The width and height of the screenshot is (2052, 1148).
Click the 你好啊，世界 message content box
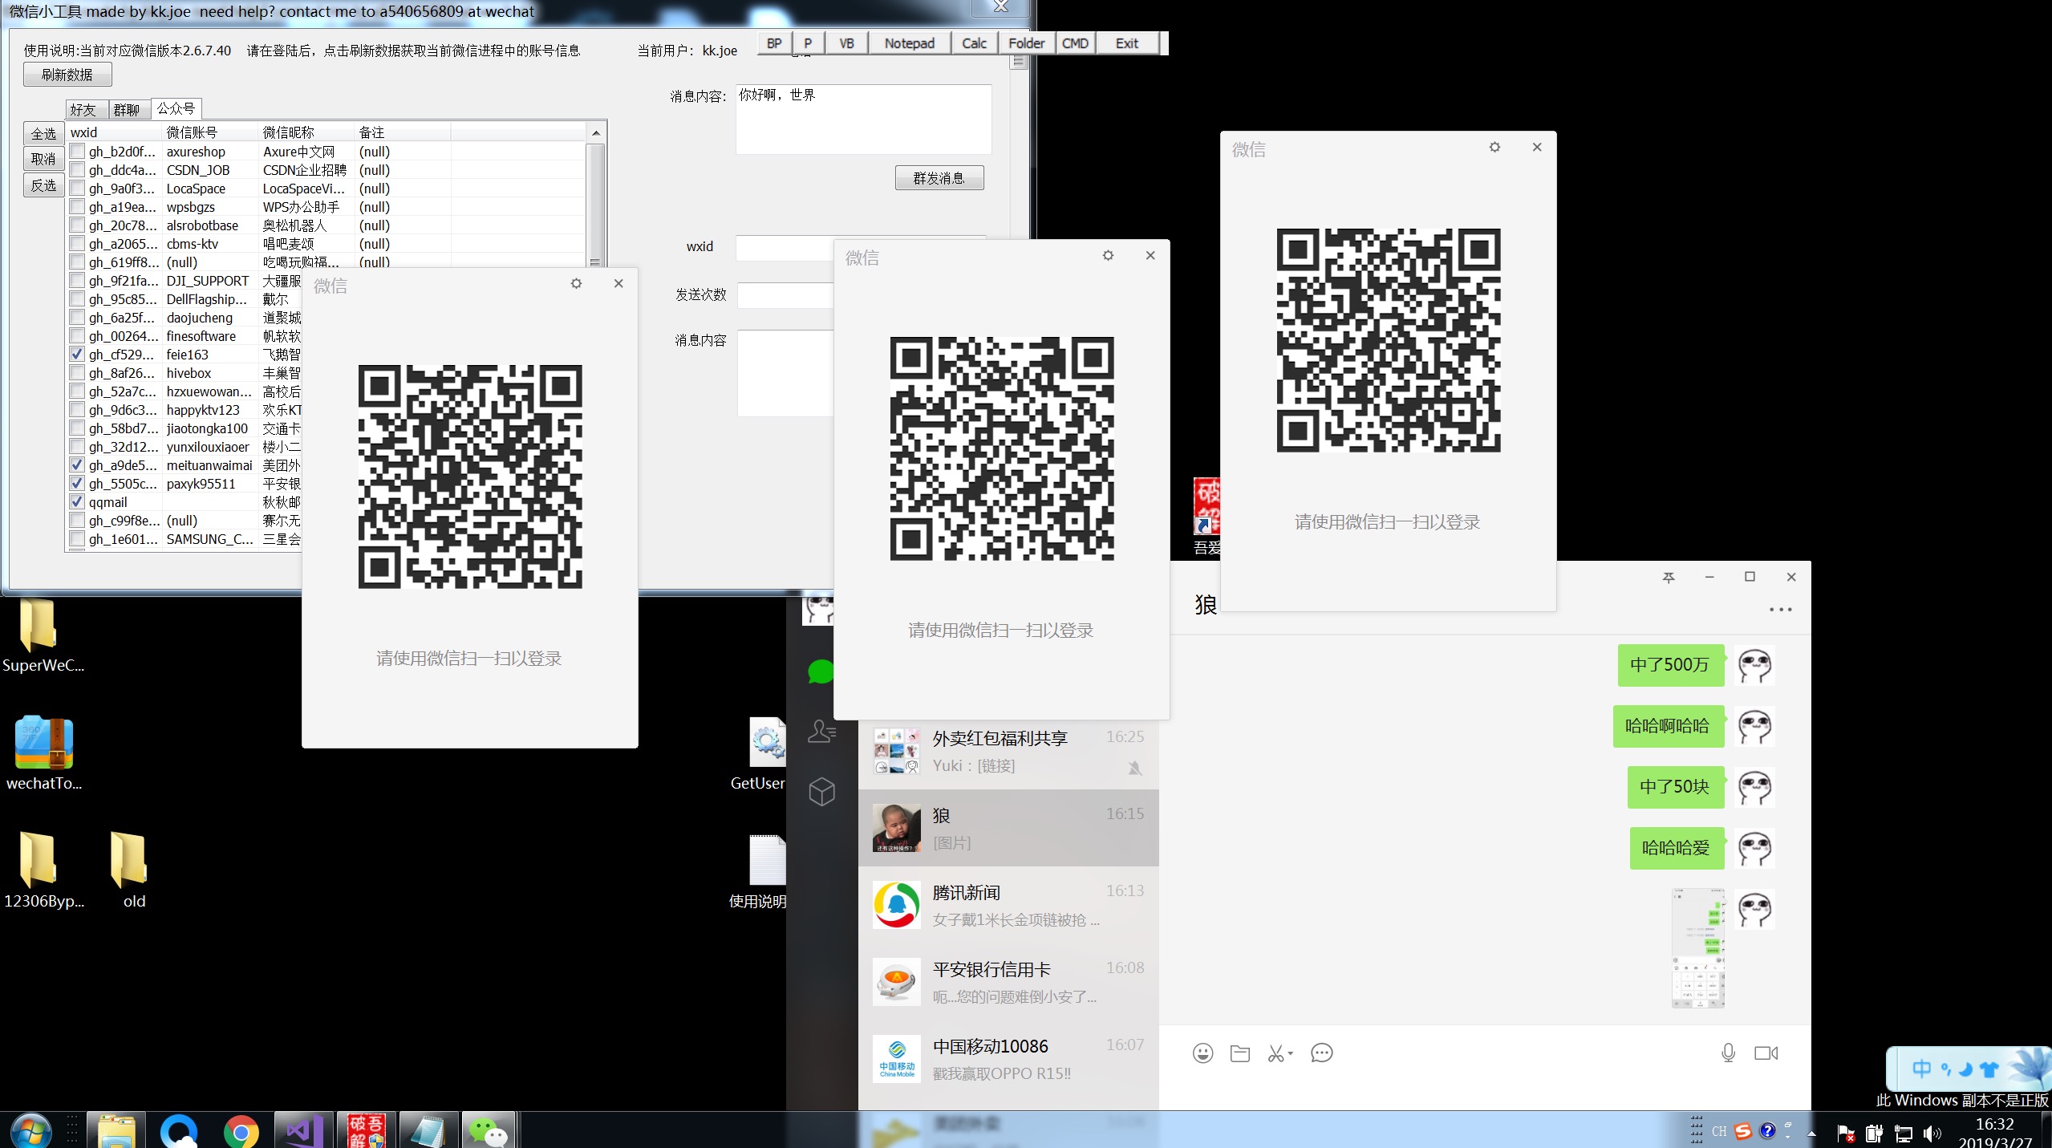tap(863, 120)
